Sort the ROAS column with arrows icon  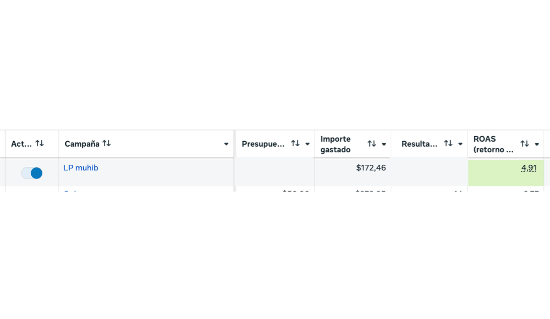tap(524, 144)
